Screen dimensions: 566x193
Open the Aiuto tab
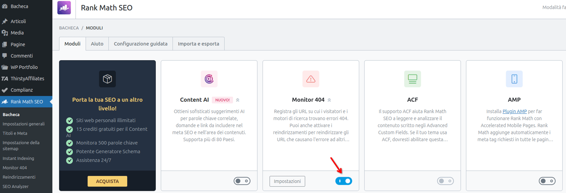click(x=97, y=44)
